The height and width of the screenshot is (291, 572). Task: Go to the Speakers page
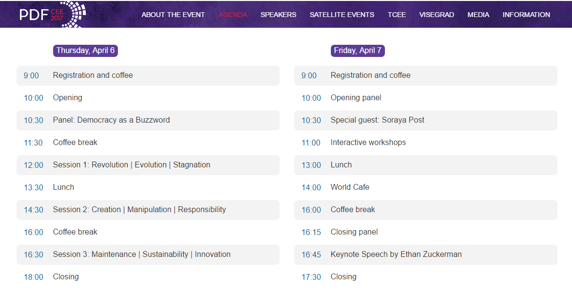pos(278,15)
